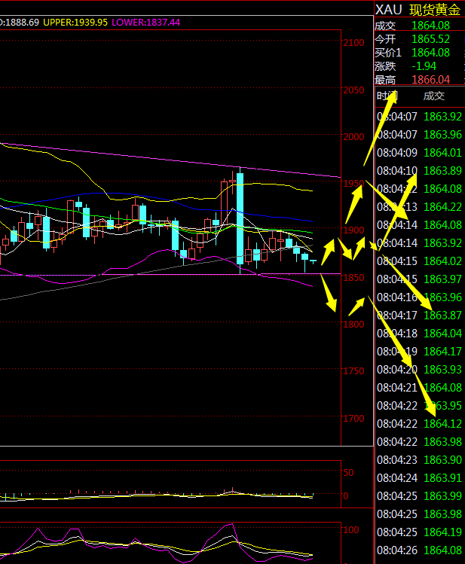The width and height of the screenshot is (465, 564).
Task: Select the 成交 1864.08 quote row
Action: pos(419,26)
